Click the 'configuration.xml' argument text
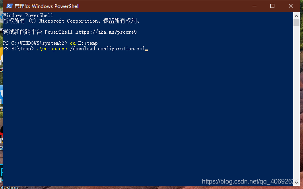 coord(121,49)
